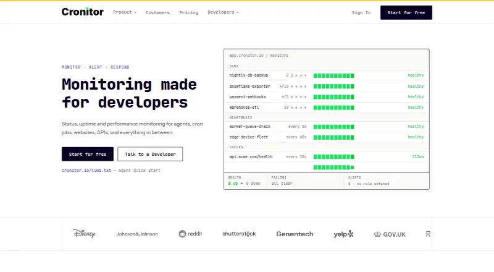The image size is (494, 272).
Task: Open the Customers nav item
Action: (x=157, y=12)
